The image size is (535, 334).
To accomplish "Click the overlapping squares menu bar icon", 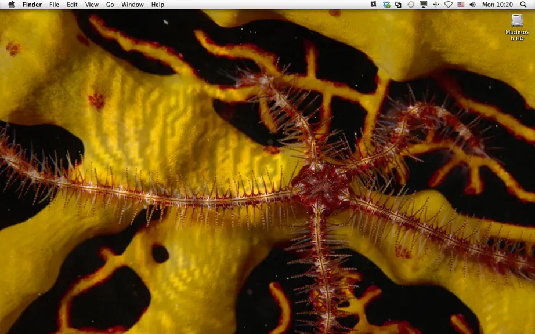I will click(398, 5).
